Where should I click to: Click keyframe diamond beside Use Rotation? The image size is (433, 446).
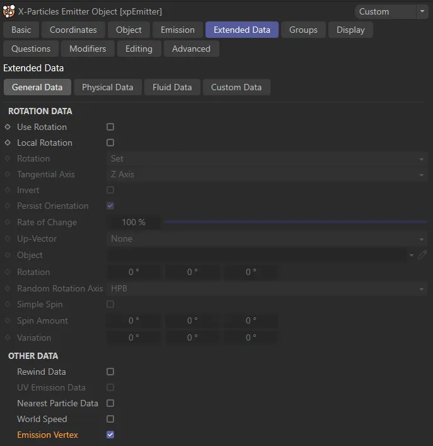click(8, 127)
